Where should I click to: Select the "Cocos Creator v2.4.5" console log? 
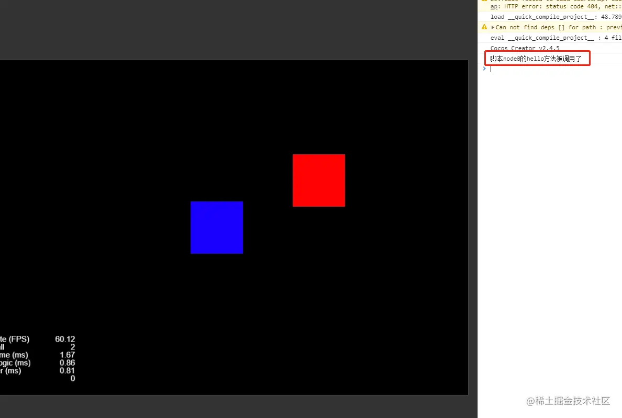525,48
